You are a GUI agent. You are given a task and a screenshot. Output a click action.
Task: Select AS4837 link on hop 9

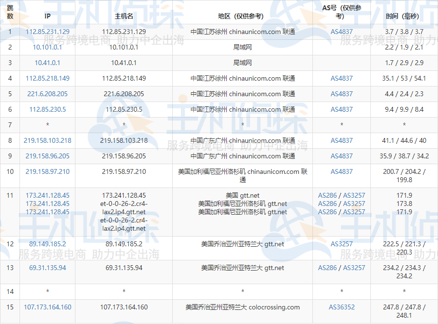(x=342, y=156)
